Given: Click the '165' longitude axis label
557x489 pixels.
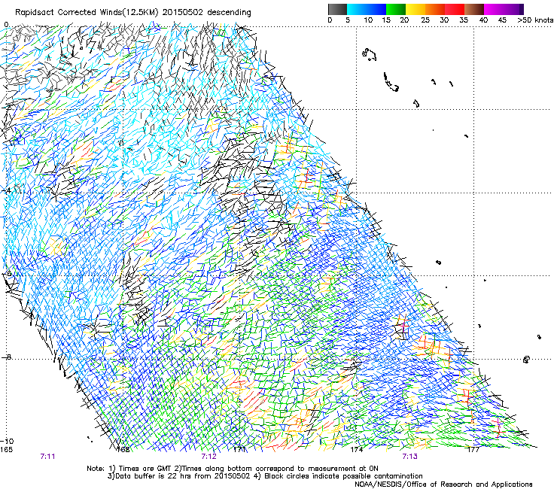Looking at the screenshot, I should coord(6,450).
